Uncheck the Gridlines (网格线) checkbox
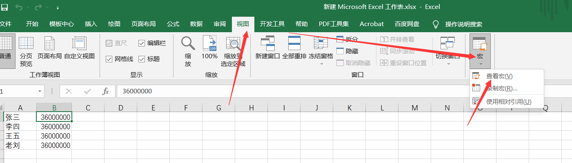Viewport: 572px width, 163px height. click(109, 59)
